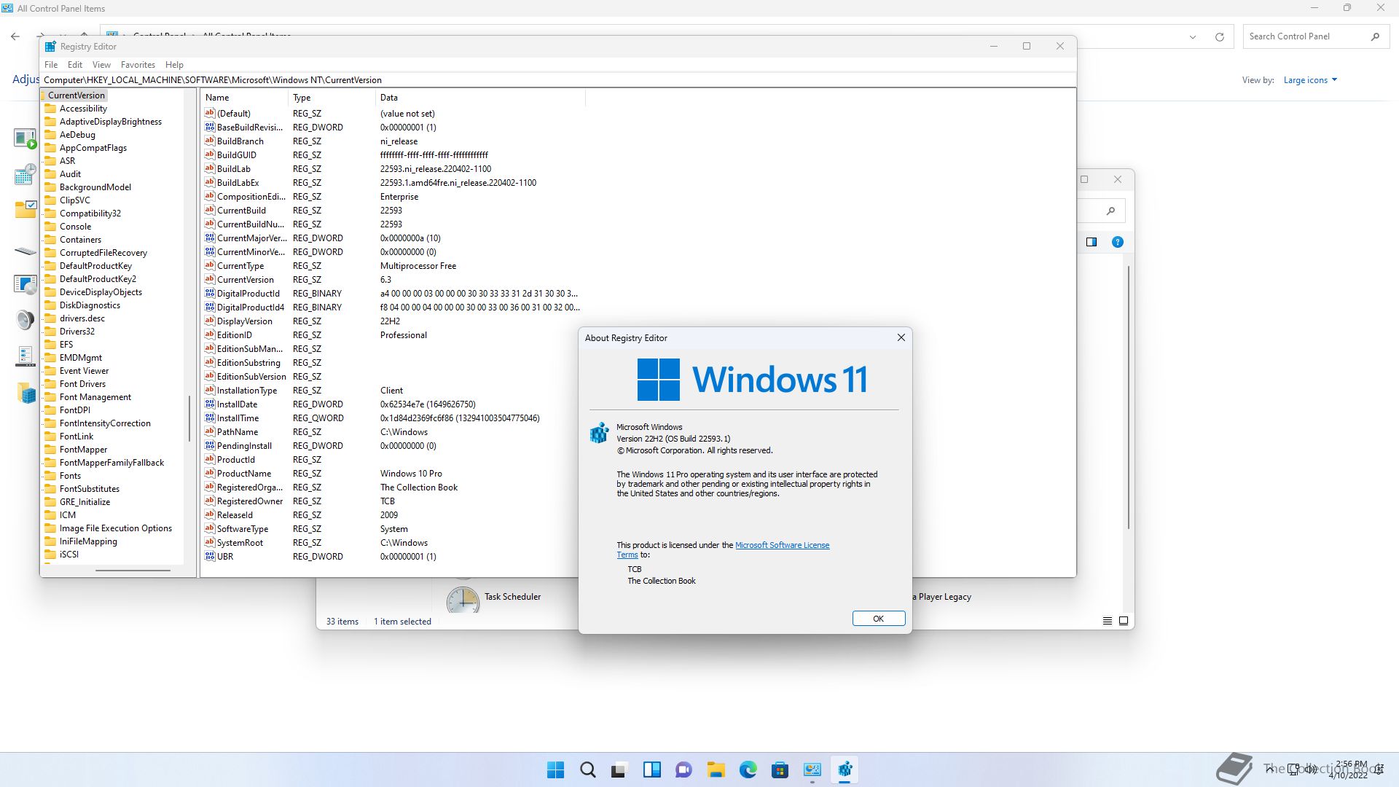The width and height of the screenshot is (1399, 787).
Task: Select the InstallDate value
Action: (x=238, y=404)
